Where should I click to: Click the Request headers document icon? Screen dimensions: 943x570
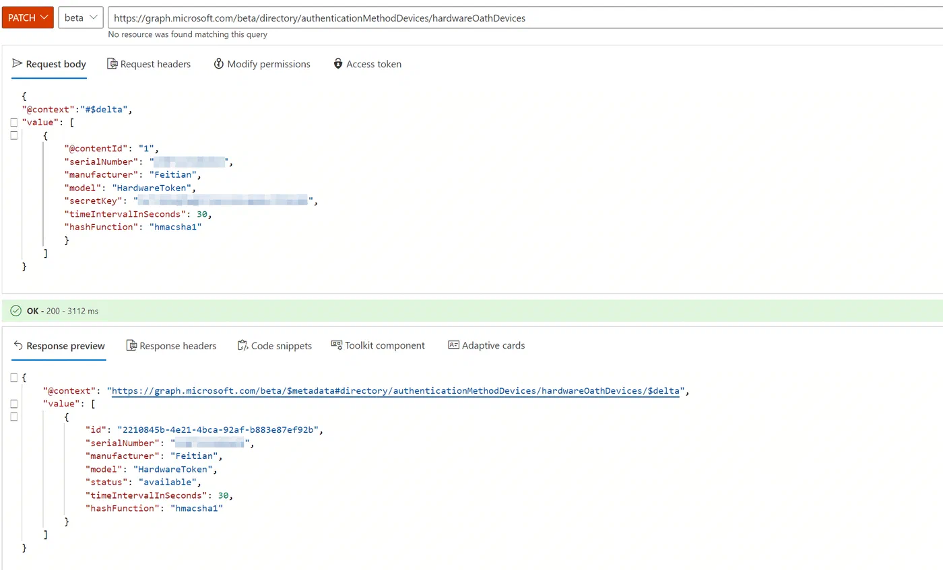(x=112, y=64)
